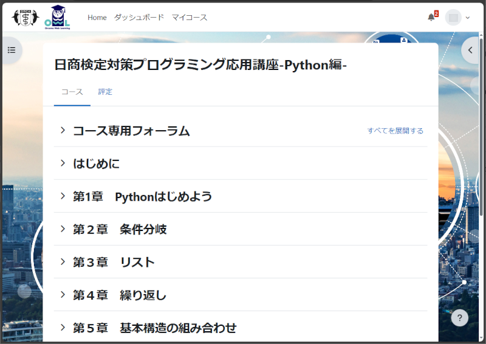Click the すべてを展開する link

tap(395, 131)
